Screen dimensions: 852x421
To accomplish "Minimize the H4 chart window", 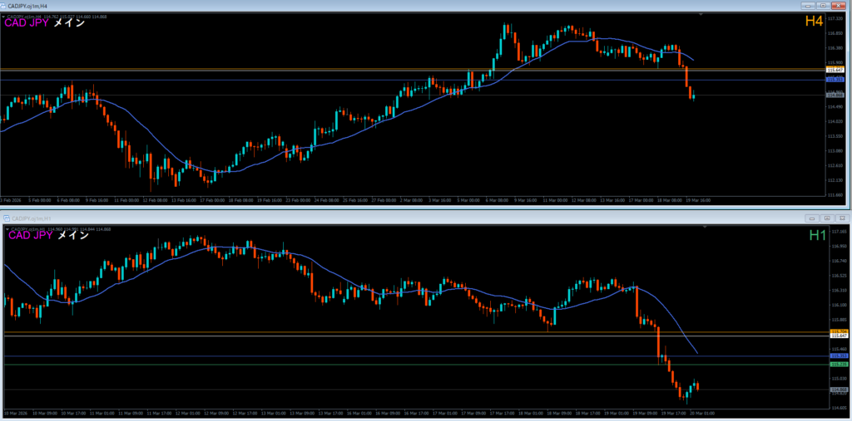I will (810, 7).
